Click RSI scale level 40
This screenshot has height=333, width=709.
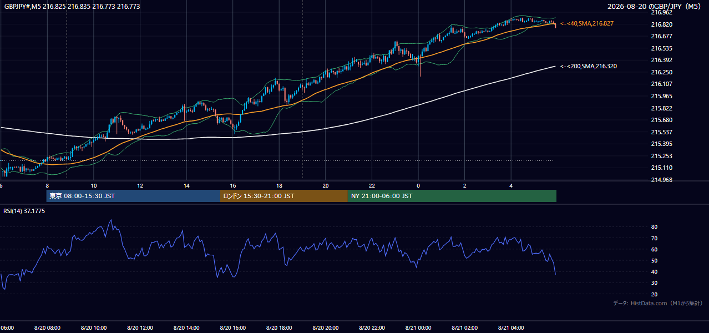coord(654,272)
